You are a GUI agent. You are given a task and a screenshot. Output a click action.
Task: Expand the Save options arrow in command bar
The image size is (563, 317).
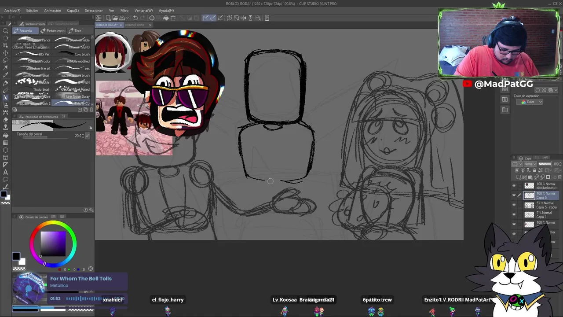(127, 18)
